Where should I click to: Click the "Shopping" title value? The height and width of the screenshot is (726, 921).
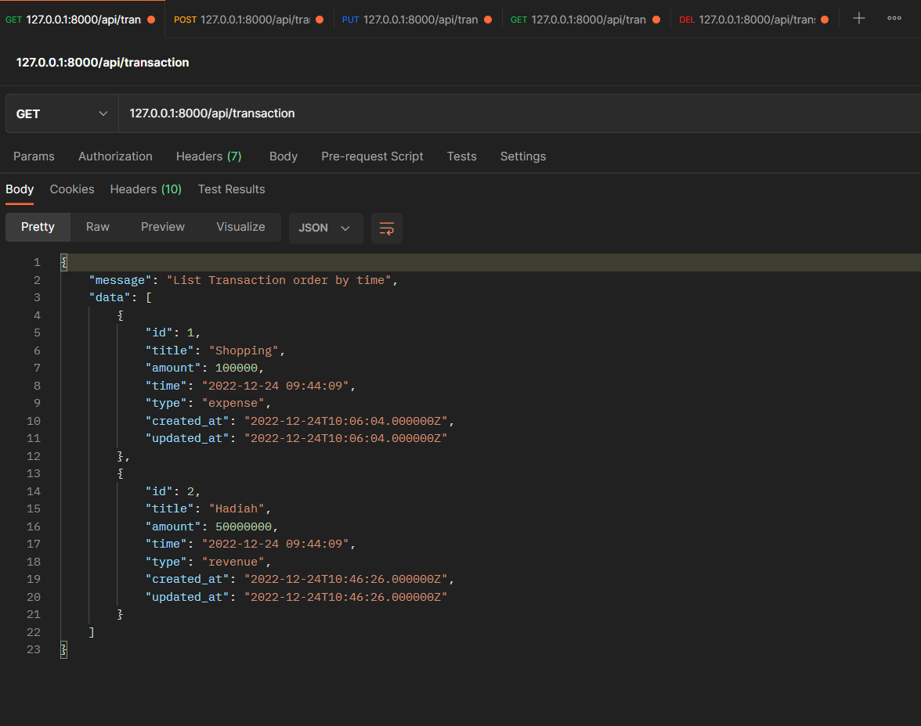[x=244, y=350]
